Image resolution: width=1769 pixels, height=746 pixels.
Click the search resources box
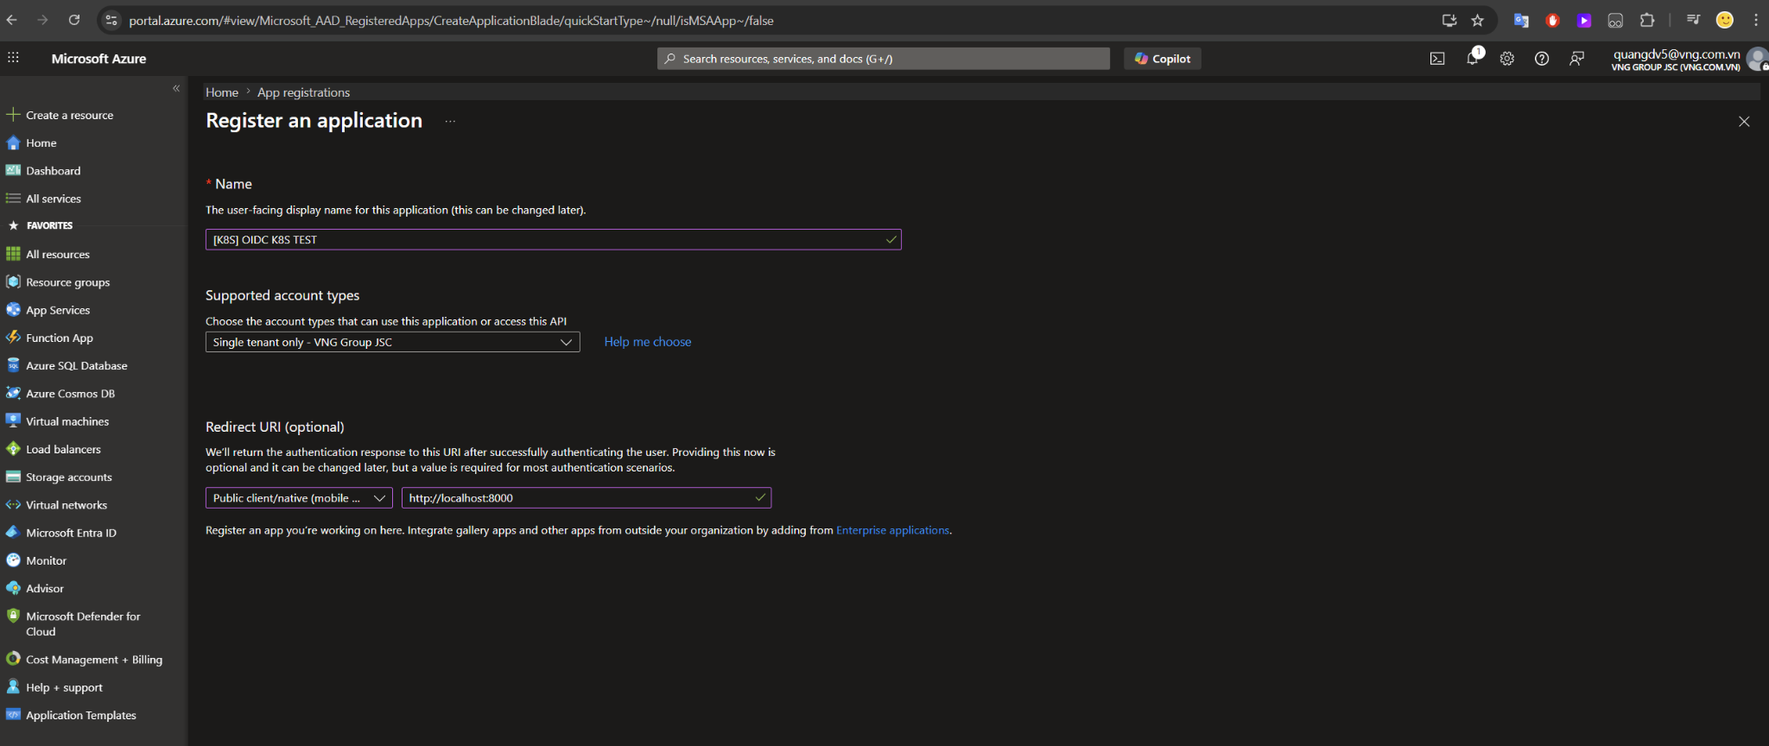coord(884,59)
